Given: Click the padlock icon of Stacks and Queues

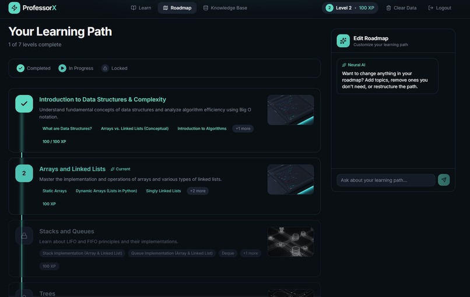Looking at the screenshot, I should point(24,236).
